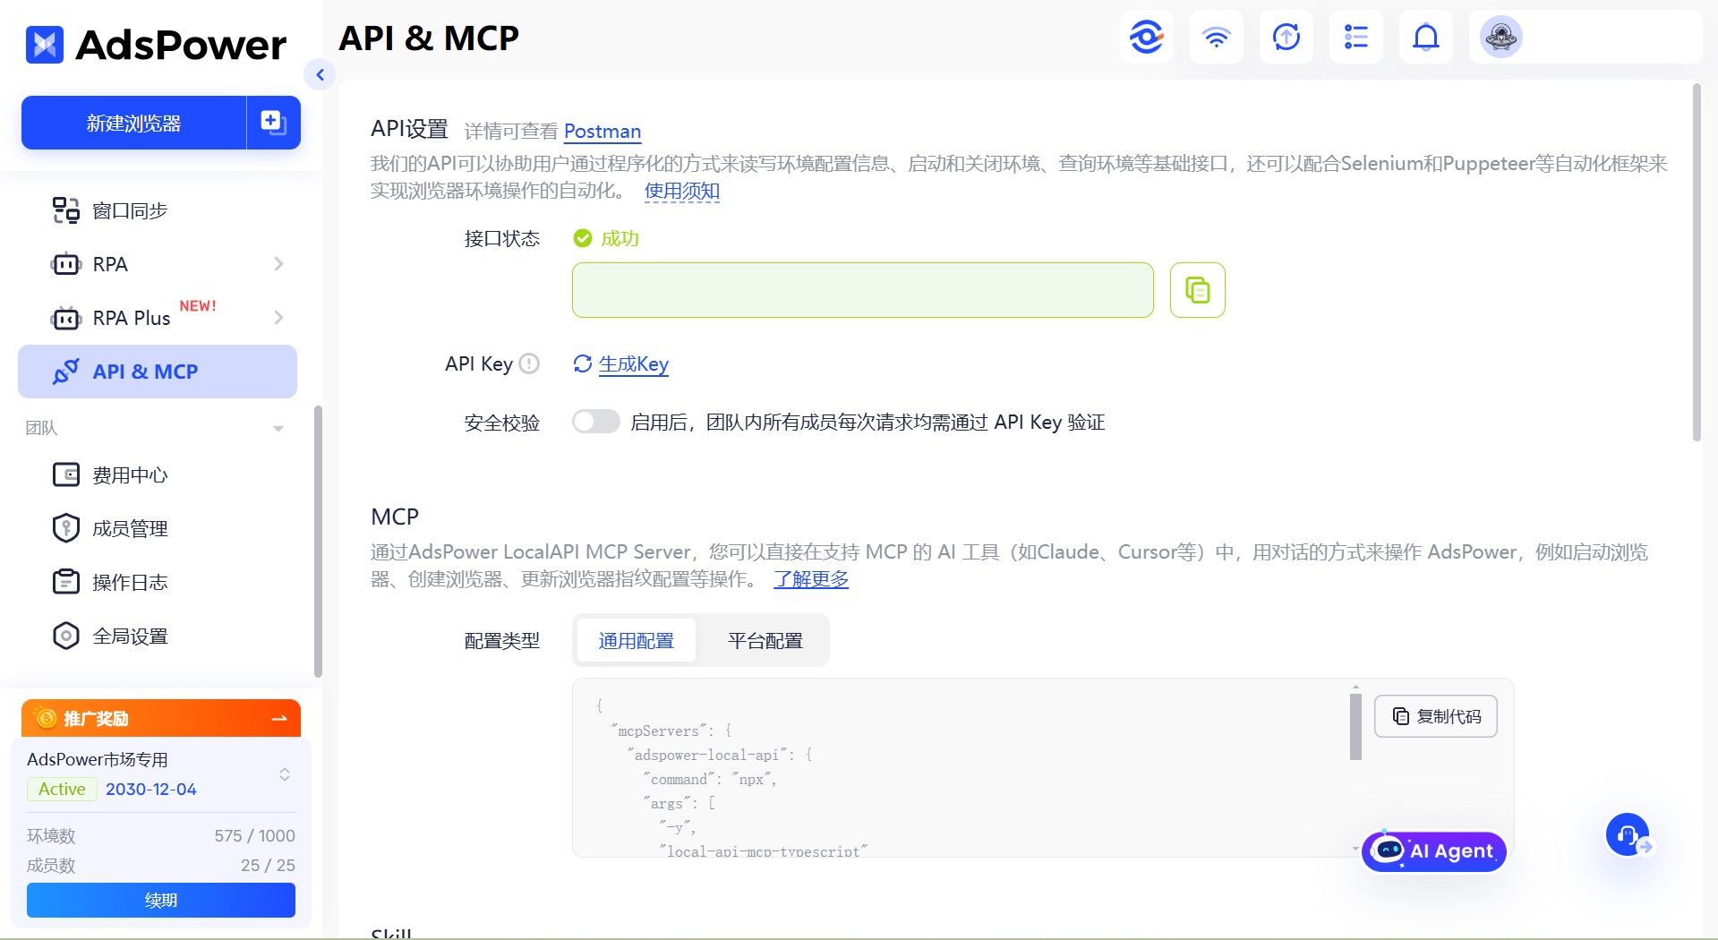The width and height of the screenshot is (1718, 940).
Task: Click the AdsPower logo icon
Action: click(45, 45)
